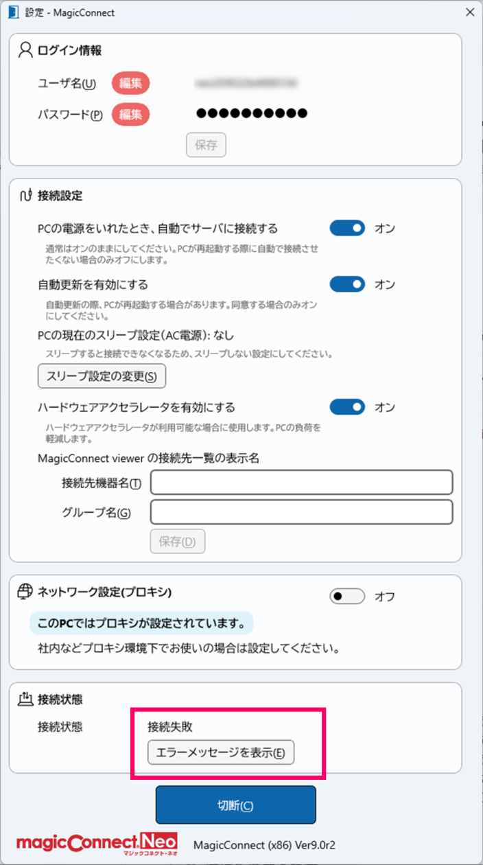Edit the パスワード field
The image size is (483, 865).
point(130,114)
